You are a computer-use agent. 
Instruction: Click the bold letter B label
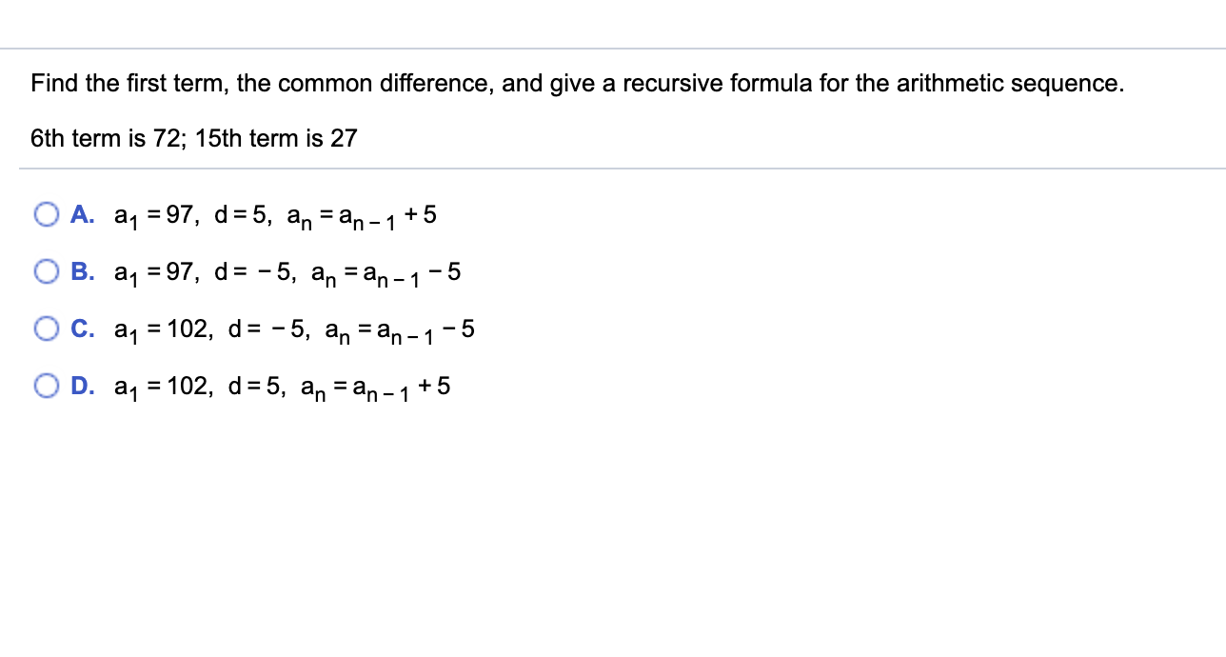pyautogui.click(x=82, y=271)
